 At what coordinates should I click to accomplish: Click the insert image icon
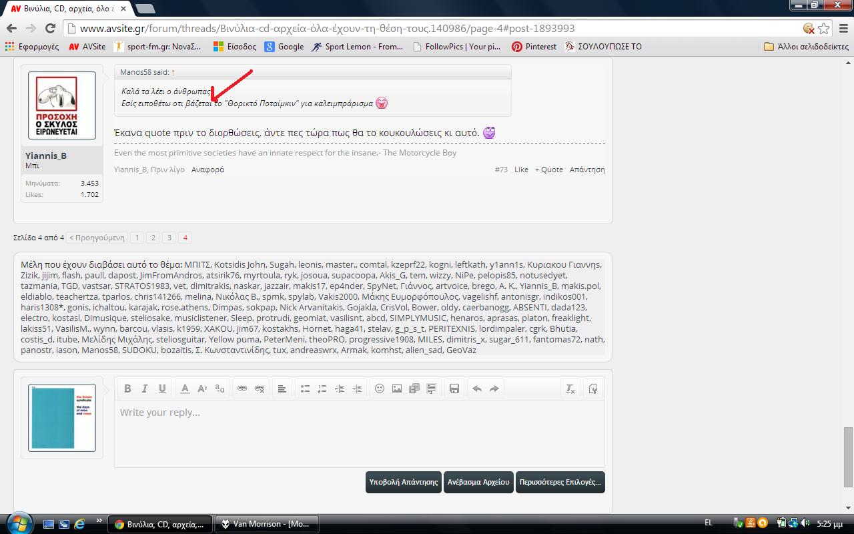click(397, 388)
